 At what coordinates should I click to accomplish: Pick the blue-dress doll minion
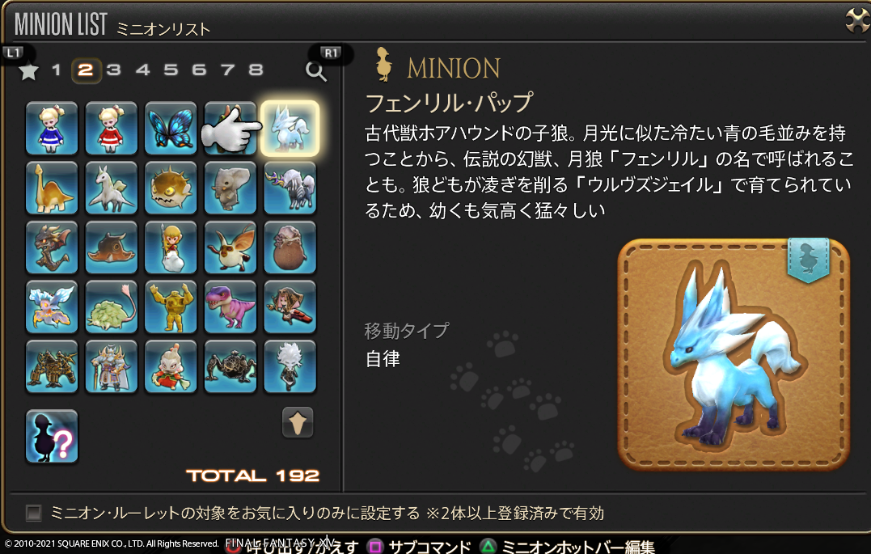[x=52, y=129]
